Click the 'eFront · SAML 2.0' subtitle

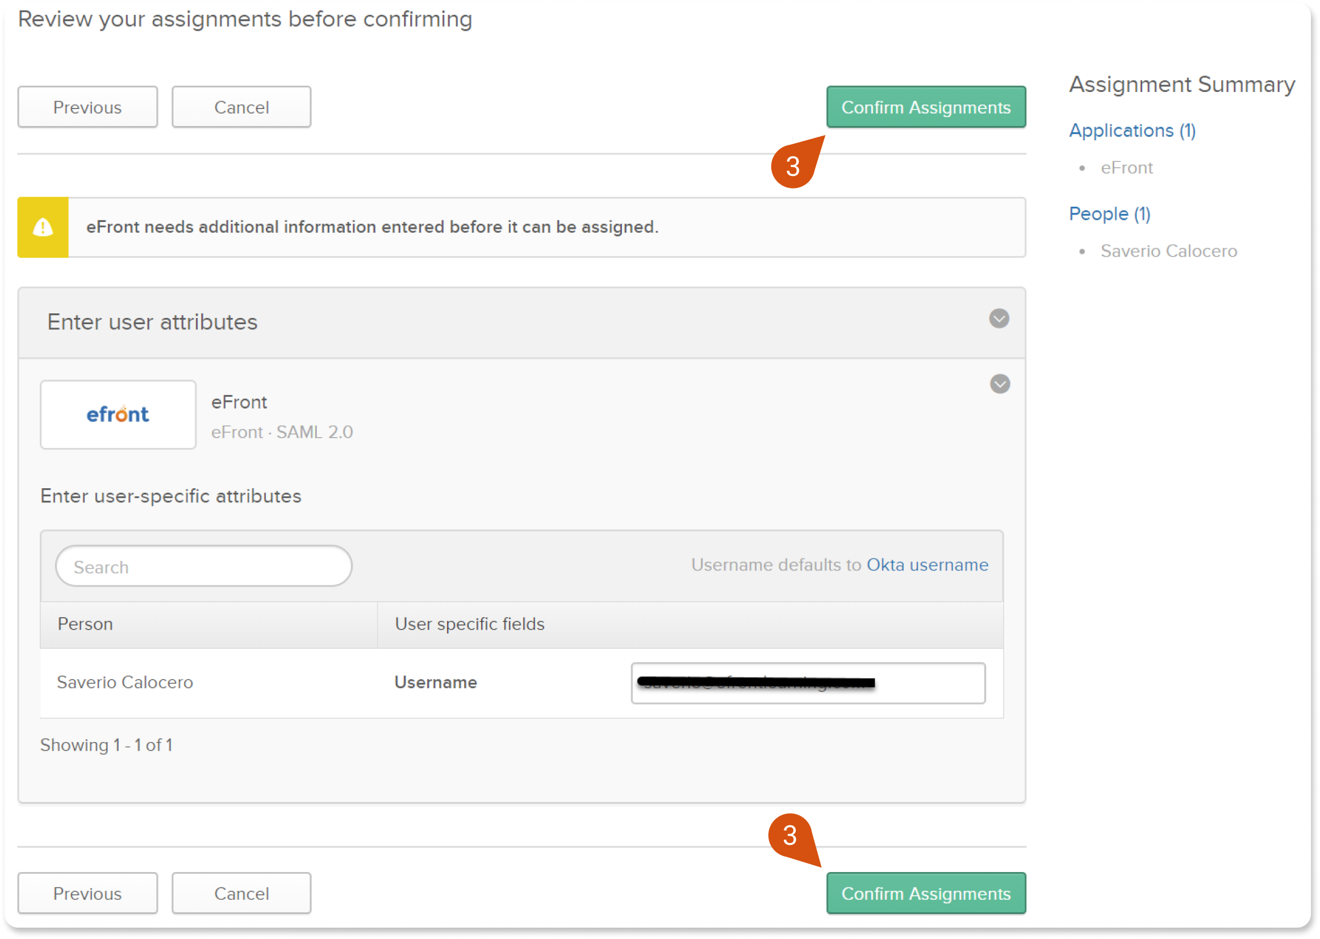(x=282, y=432)
